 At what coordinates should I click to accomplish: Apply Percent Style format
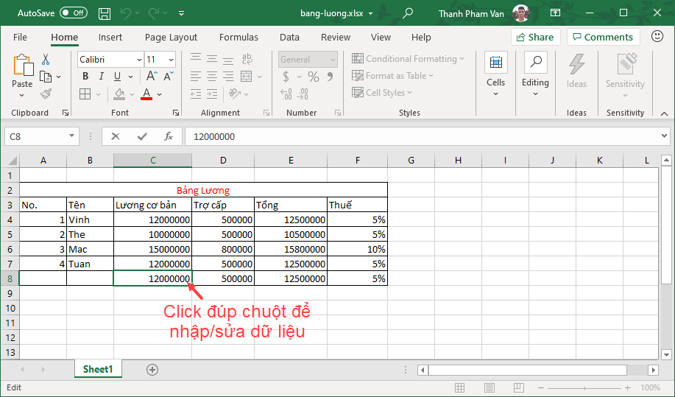point(314,77)
